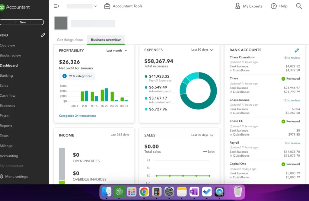
Task: Click 6 to review for Payroll account
Action: pyautogui.click(x=292, y=143)
